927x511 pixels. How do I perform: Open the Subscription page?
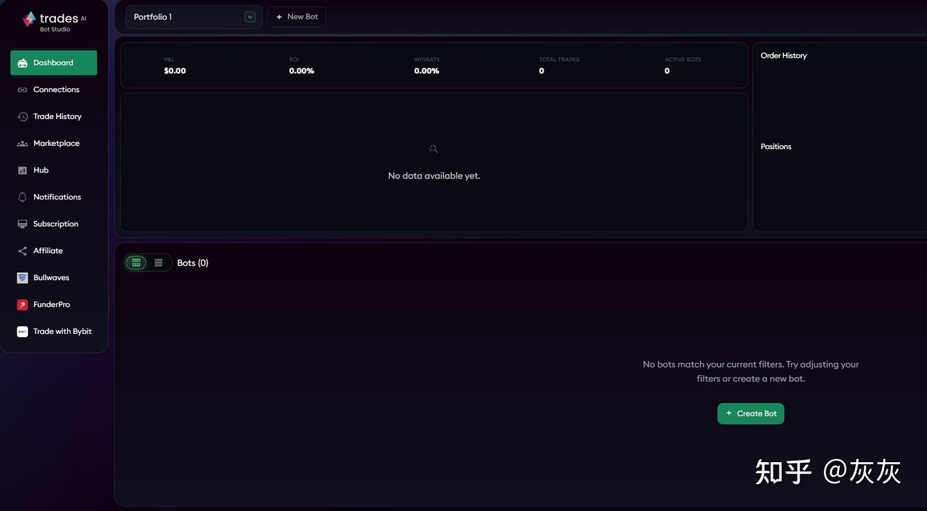tap(53, 224)
